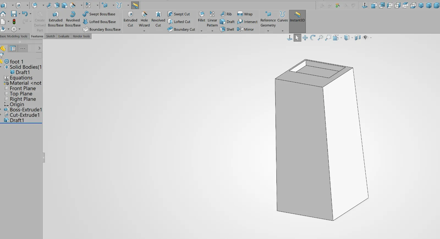
Task: Select the Rib tool
Action: coord(226,14)
